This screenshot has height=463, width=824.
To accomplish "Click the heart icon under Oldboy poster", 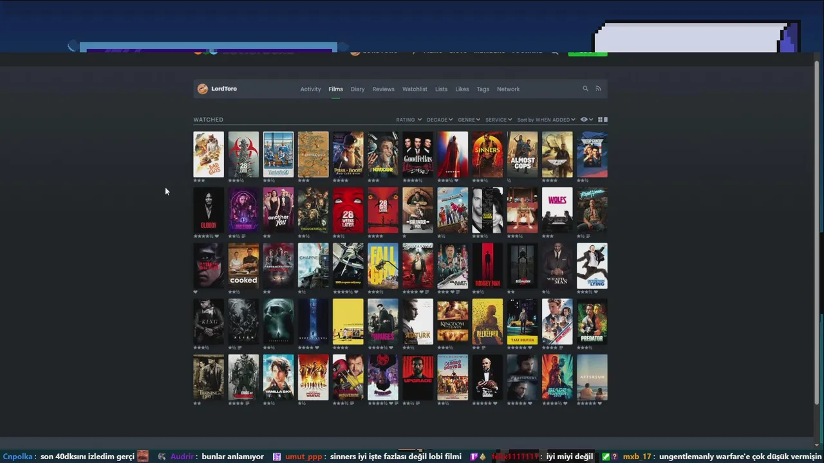I will pyautogui.click(x=216, y=236).
